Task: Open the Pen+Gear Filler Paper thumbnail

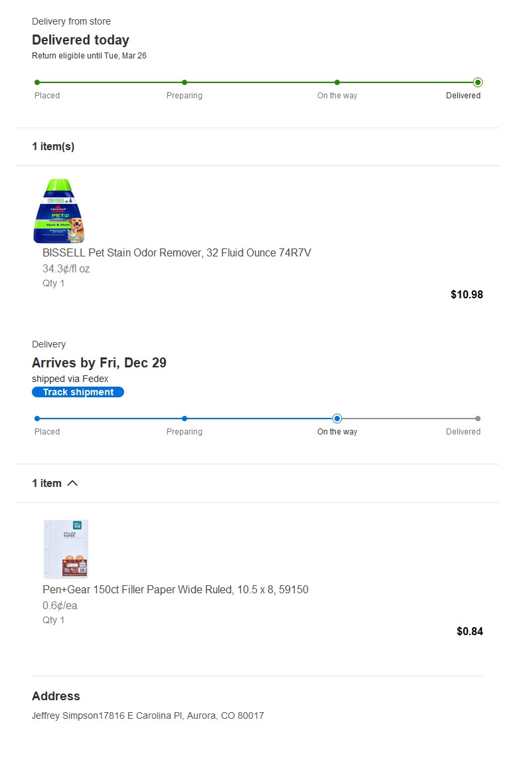Action: (x=66, y=549)
